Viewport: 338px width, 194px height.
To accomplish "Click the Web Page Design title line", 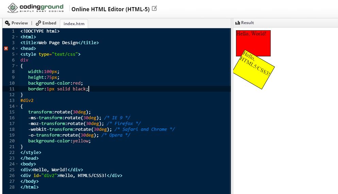I will point(60,43).
